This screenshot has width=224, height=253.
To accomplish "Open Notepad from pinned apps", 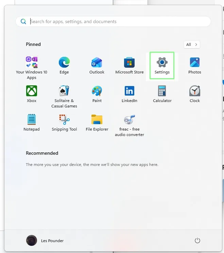I will click(x=32, y=122).
